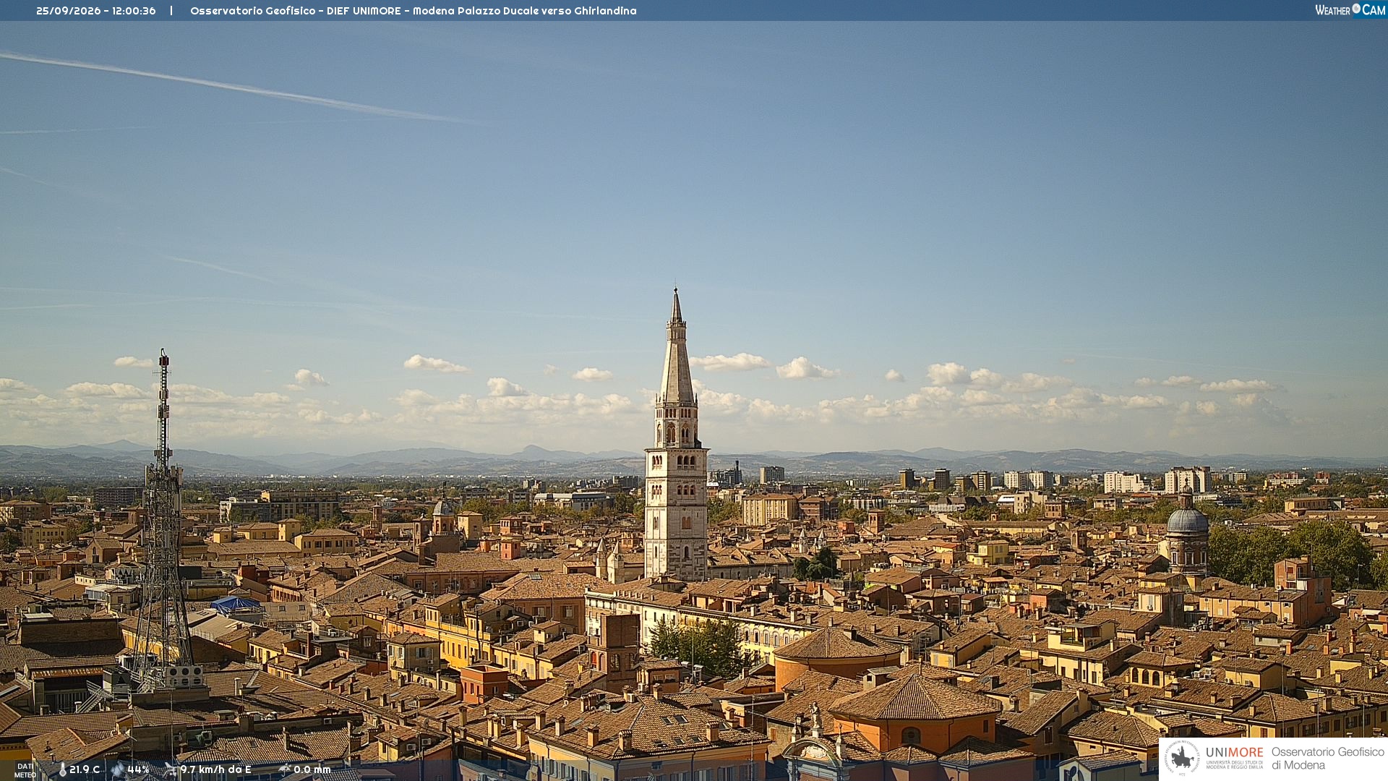Image resolution: width=1388 pixels, height=781 pixels.
Task: Click the Università degli Studi subtitle
Action: pyautogui.click(x=1234, y=765)
